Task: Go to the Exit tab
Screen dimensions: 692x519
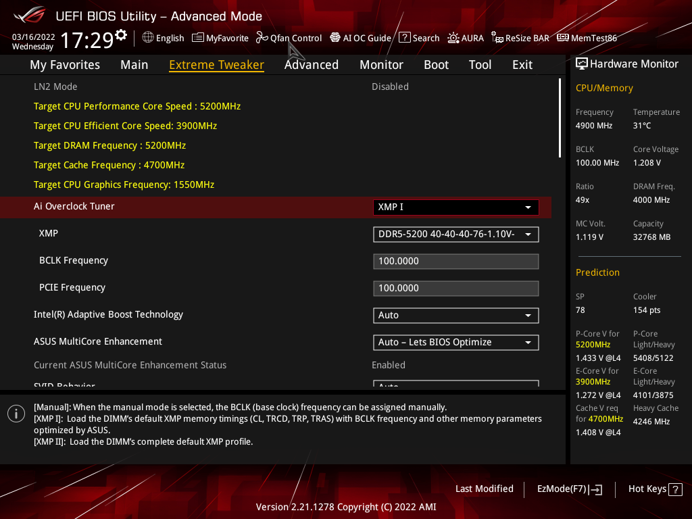Action: click(522, 65)
